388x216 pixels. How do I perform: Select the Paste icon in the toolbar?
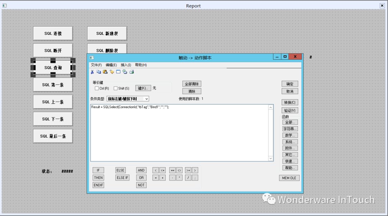(105, 72)
